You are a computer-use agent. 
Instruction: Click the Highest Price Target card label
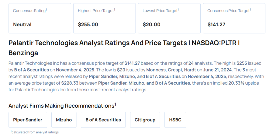tap(96, 11)
